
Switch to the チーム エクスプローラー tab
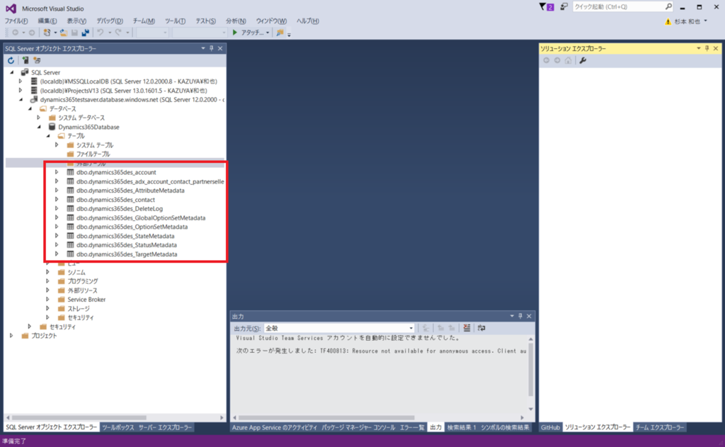[660, 428]
